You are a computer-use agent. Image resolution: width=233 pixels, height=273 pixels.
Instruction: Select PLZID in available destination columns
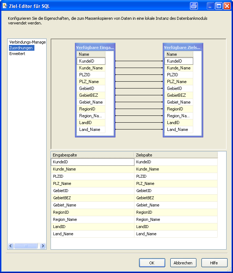tap(179, 75)
